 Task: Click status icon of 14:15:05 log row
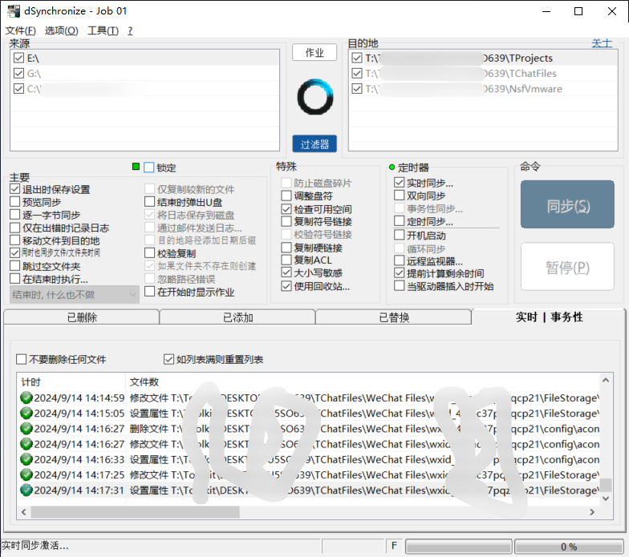coord(26,414)
